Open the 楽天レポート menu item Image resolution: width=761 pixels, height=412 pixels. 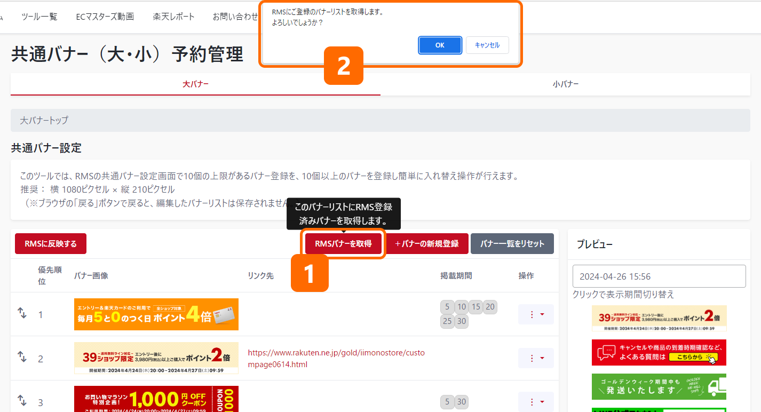pos(174,17)
